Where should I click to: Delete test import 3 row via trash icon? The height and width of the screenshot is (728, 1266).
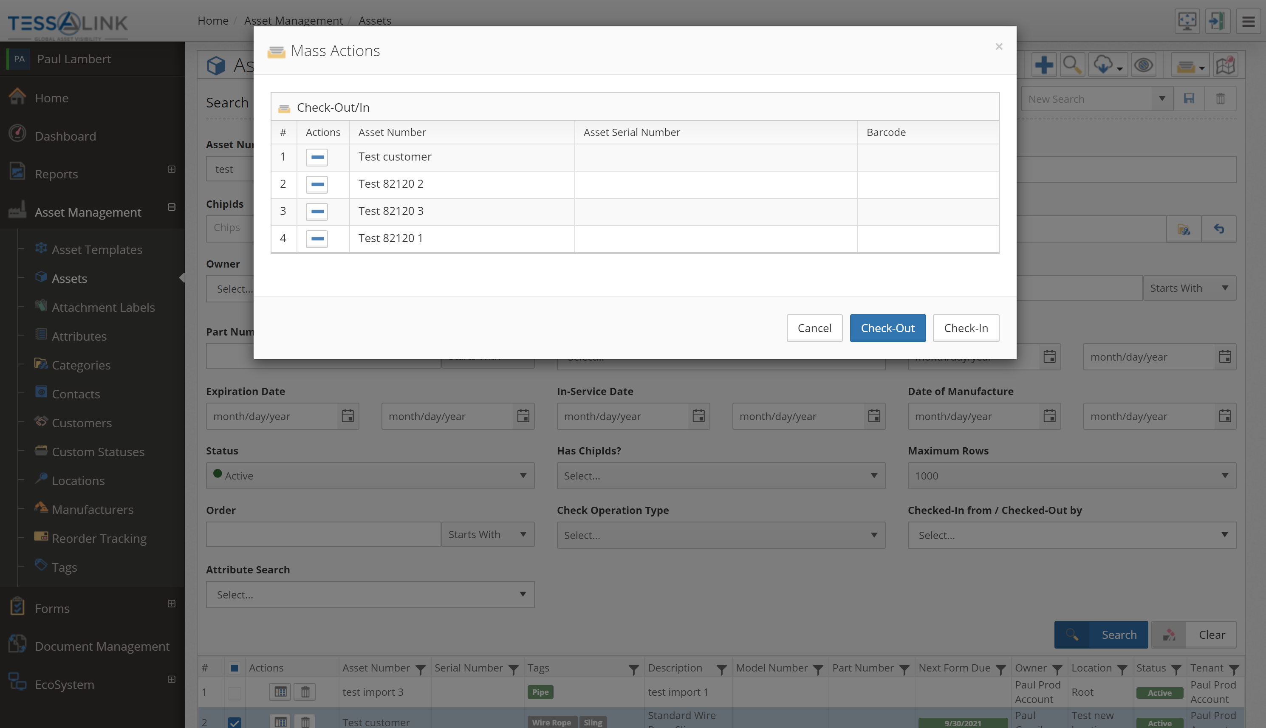305,692
